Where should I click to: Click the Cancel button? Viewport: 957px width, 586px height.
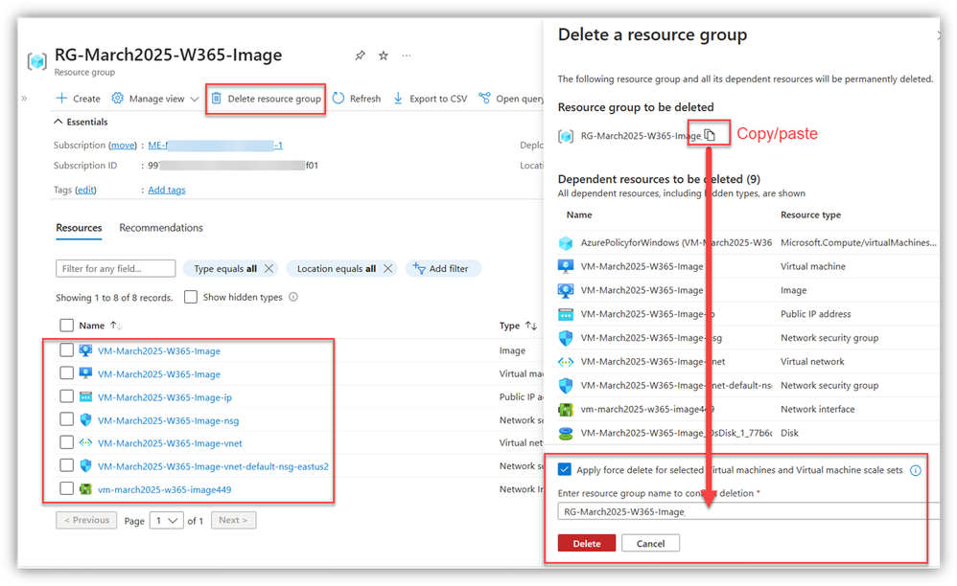(650, 543)
